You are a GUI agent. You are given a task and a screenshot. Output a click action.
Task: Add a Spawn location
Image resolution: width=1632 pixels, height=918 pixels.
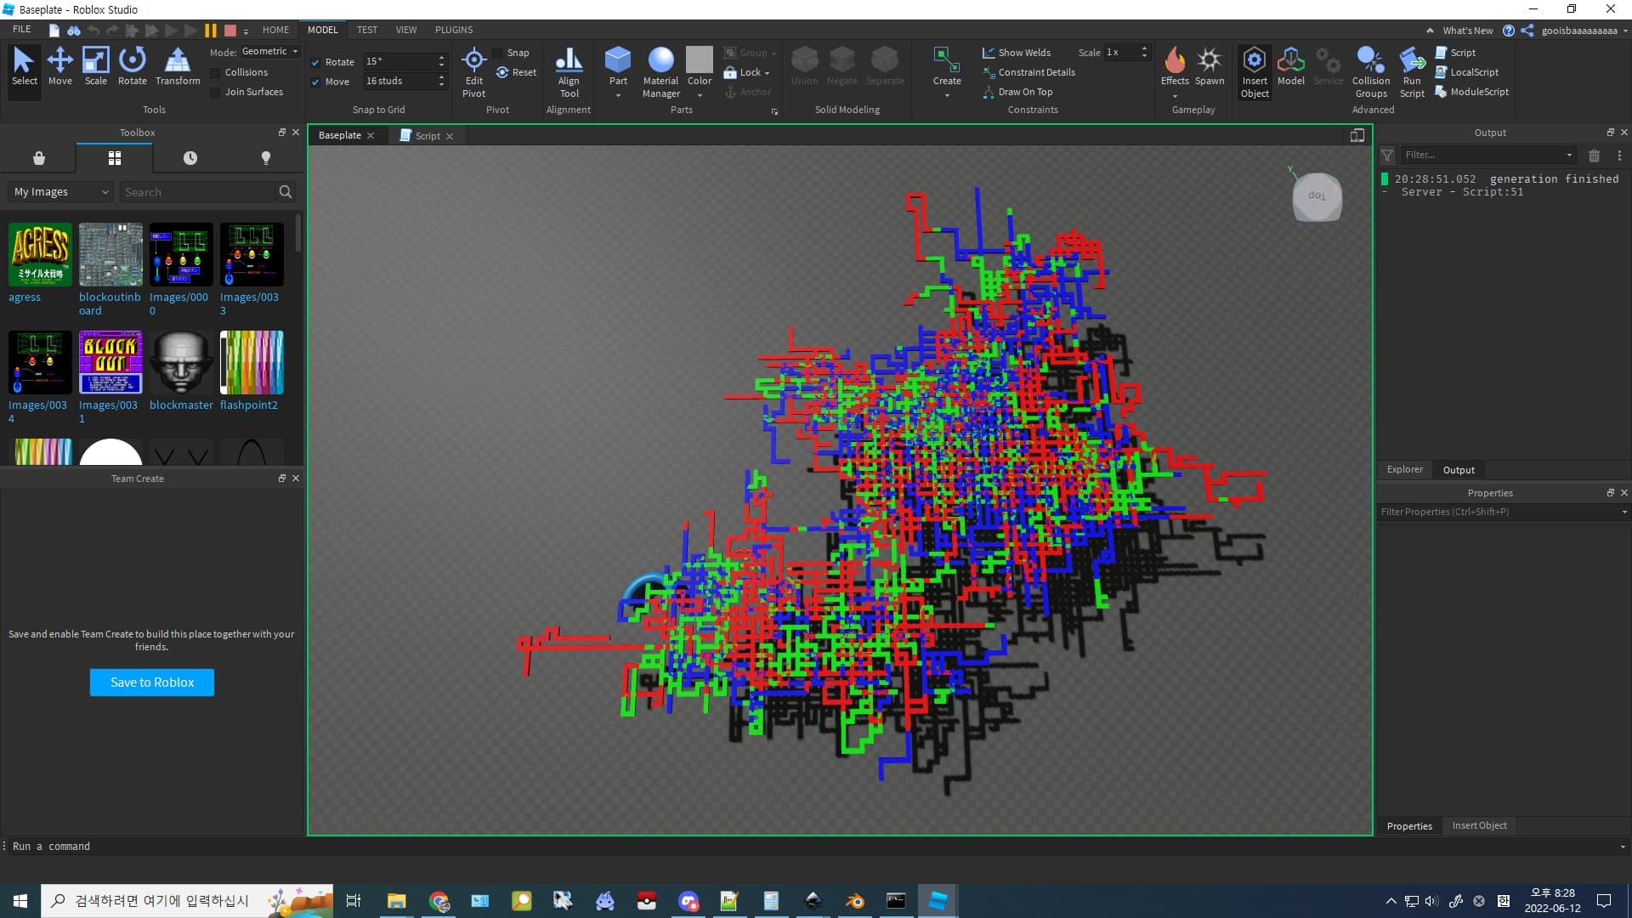(x=1209, y=66)
